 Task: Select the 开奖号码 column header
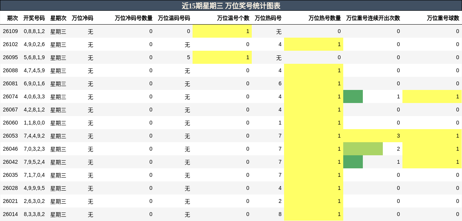[34, 18]
